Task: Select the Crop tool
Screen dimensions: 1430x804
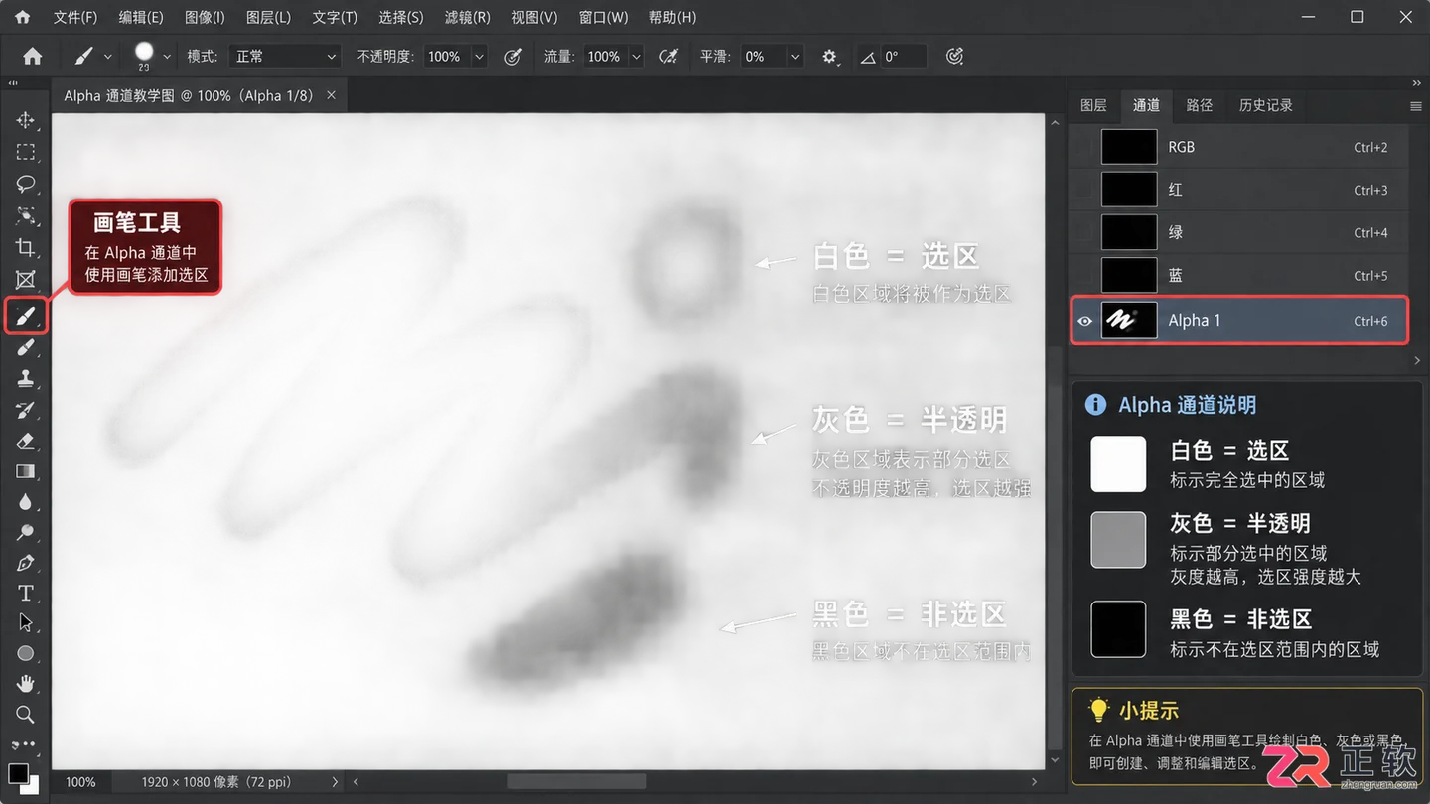Action: click(25, 247)
